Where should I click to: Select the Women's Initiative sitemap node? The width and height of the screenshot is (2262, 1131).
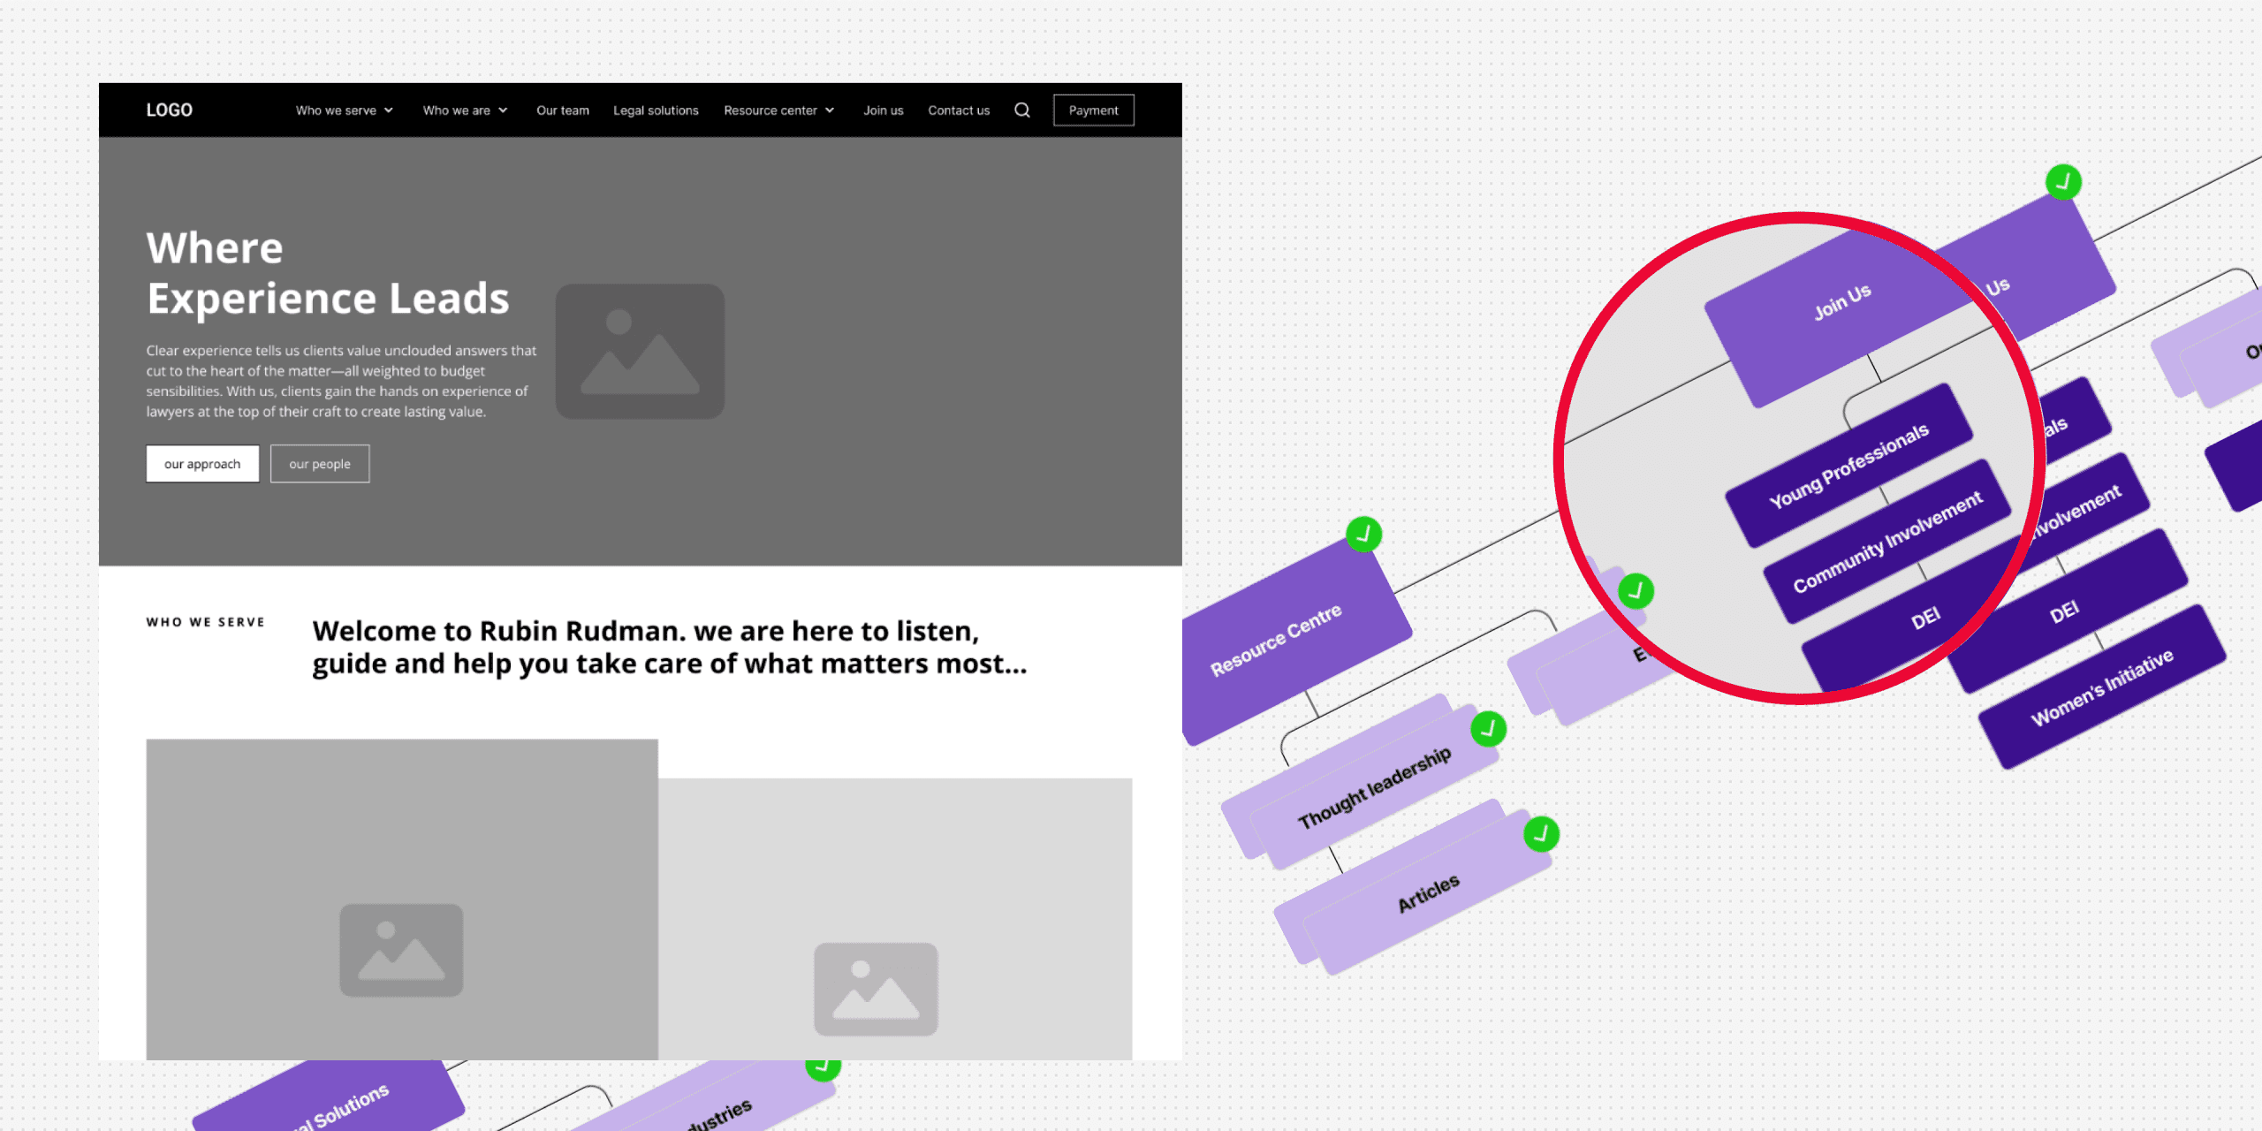pos(2101,687)
